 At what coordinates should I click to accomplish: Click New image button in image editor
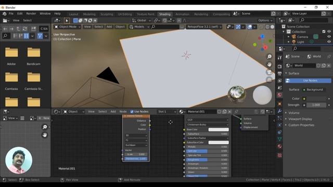pyautogui.click(x=44, y=118)
